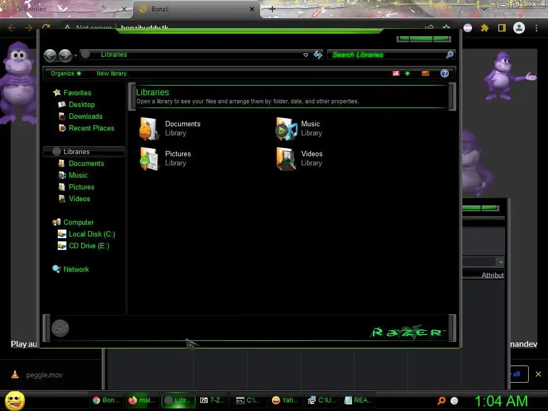
Task: Switch to 7-Z... taskbar button
Action: [x=212, y=400]
